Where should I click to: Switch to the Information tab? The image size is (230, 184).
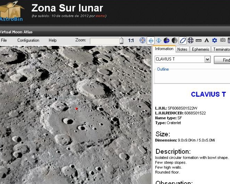pos(164,49)
